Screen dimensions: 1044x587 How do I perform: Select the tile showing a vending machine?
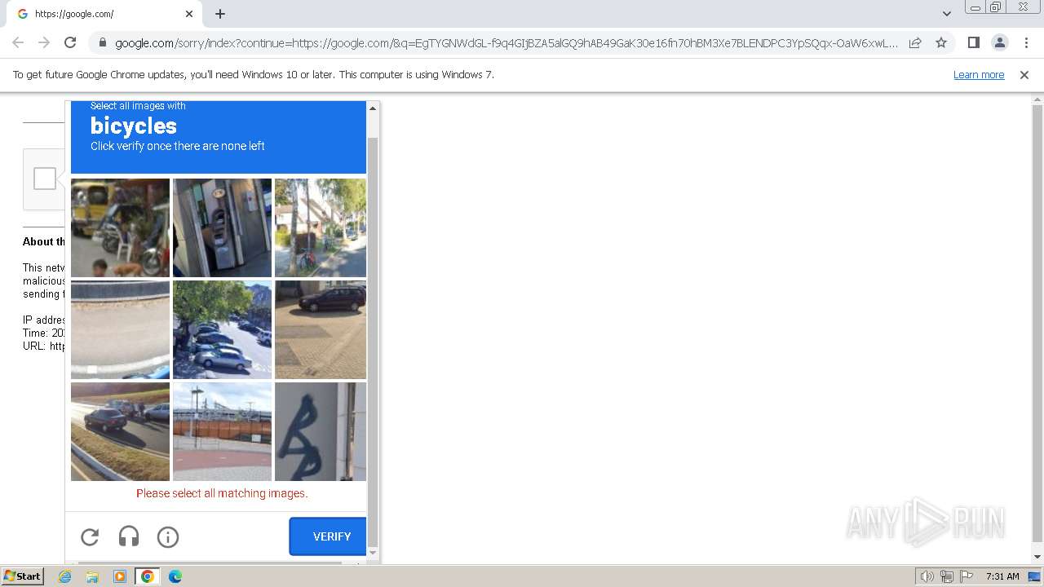coord(222,227)
